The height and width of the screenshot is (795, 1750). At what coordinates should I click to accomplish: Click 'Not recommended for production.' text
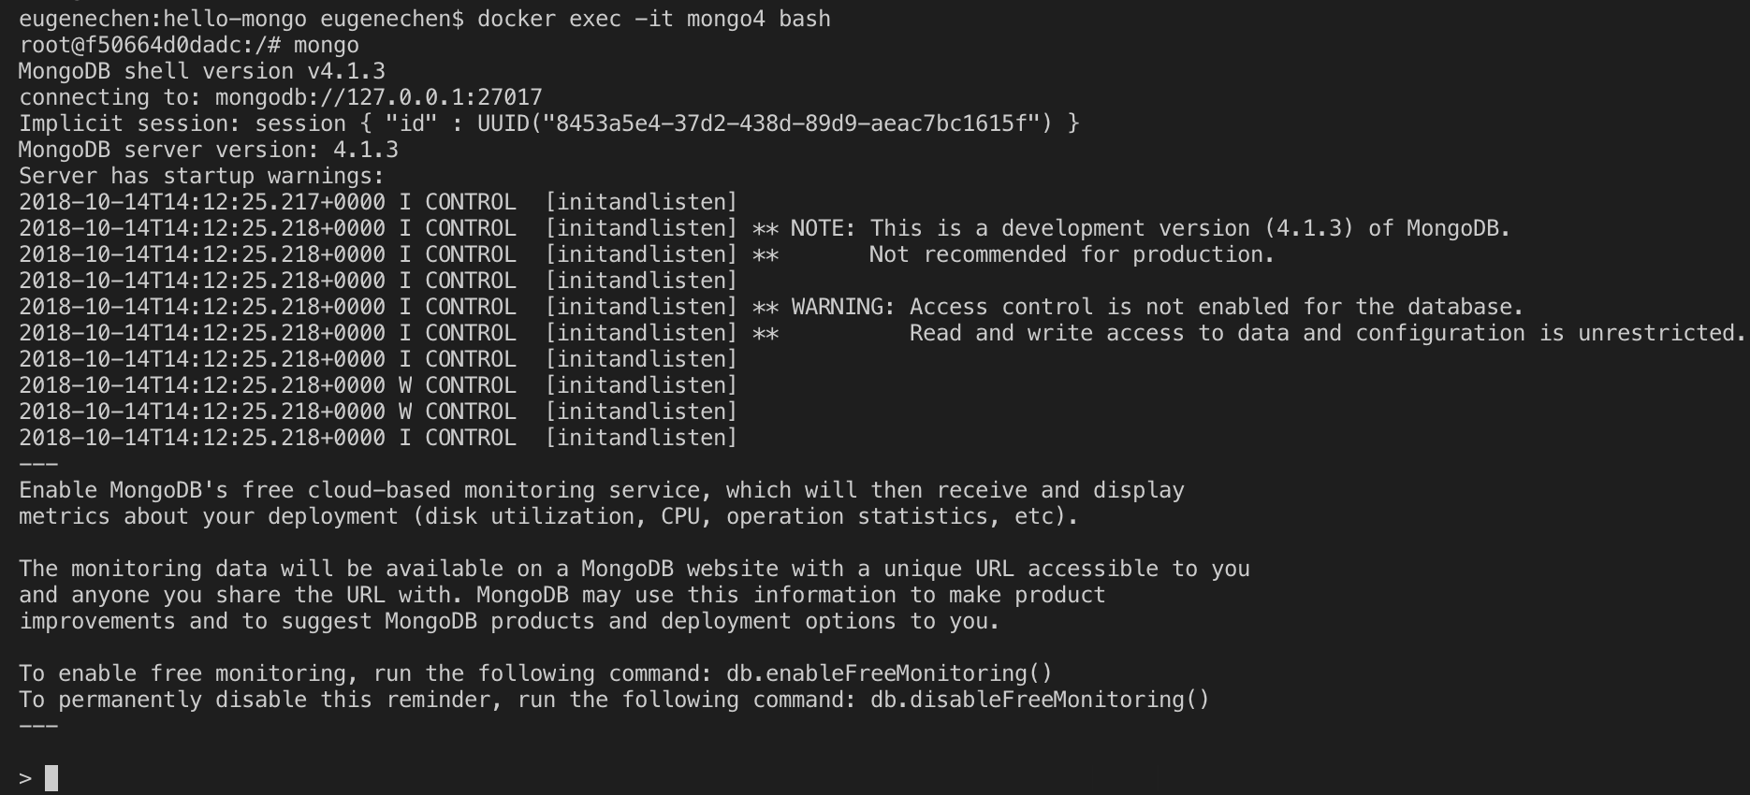(x=1071, y=254)
